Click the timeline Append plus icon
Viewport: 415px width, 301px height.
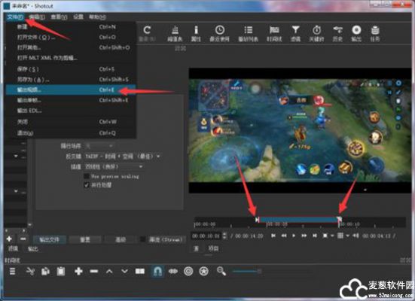pyautogui.click(x=78, y=271)
